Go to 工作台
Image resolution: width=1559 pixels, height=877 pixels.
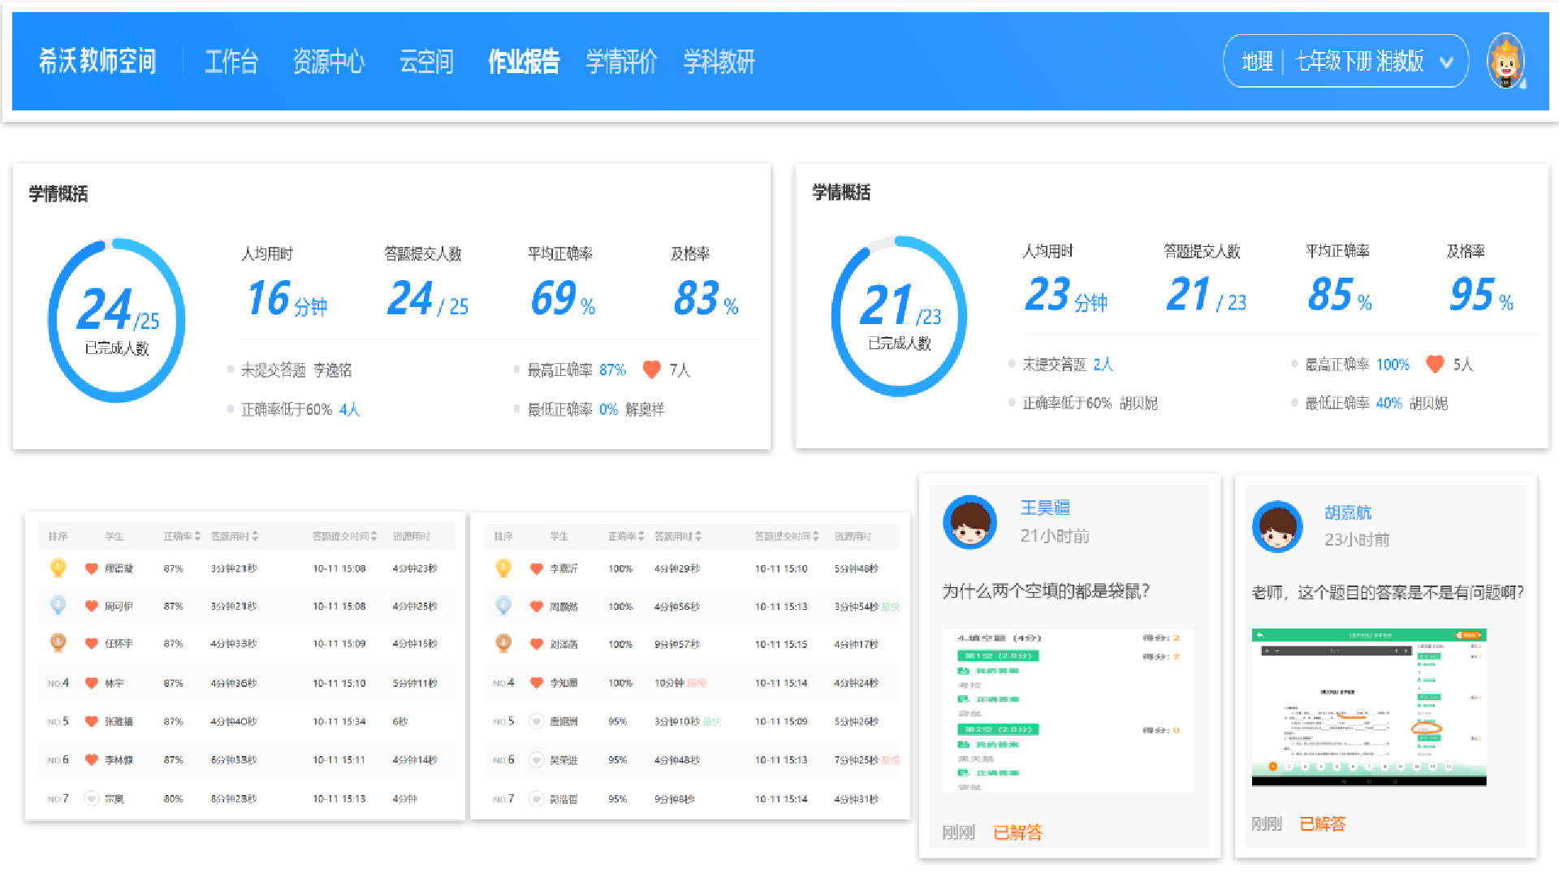(231, 62)
